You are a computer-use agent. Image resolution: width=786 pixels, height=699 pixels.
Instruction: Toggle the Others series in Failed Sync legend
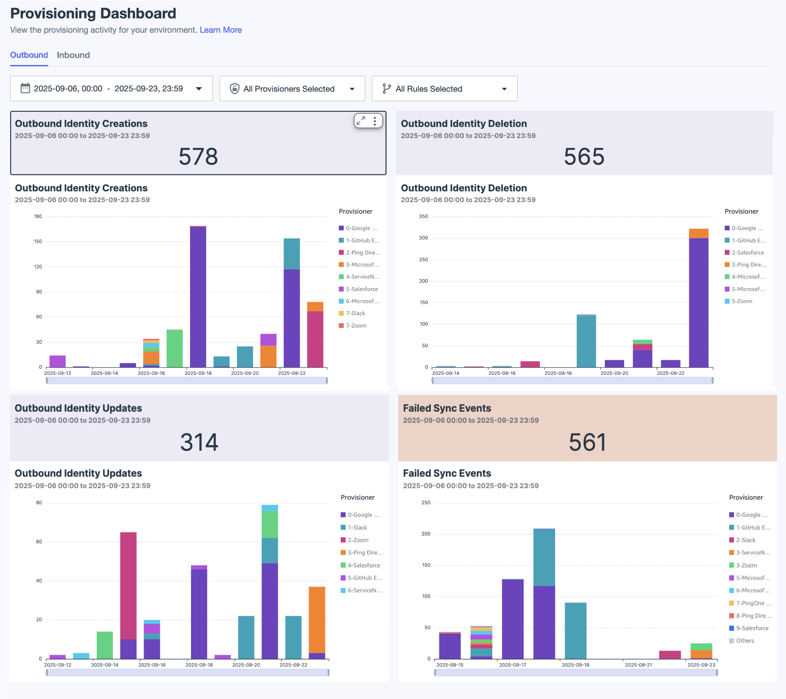point(731,640)
